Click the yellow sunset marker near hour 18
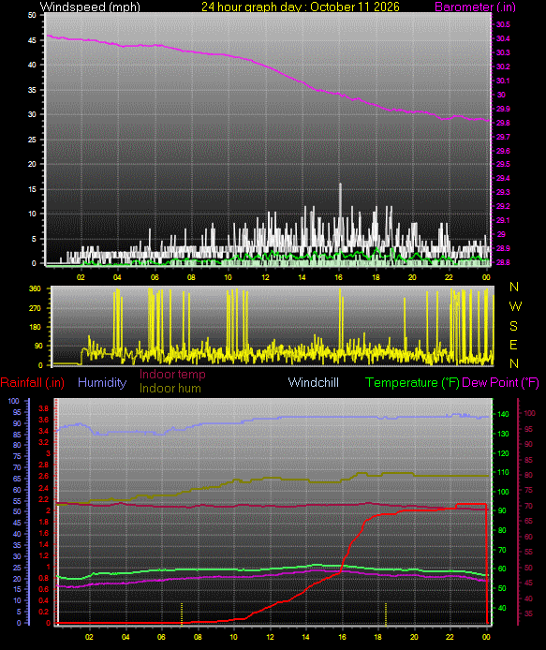This screenshot has width=546, height=650. (386, 613)
